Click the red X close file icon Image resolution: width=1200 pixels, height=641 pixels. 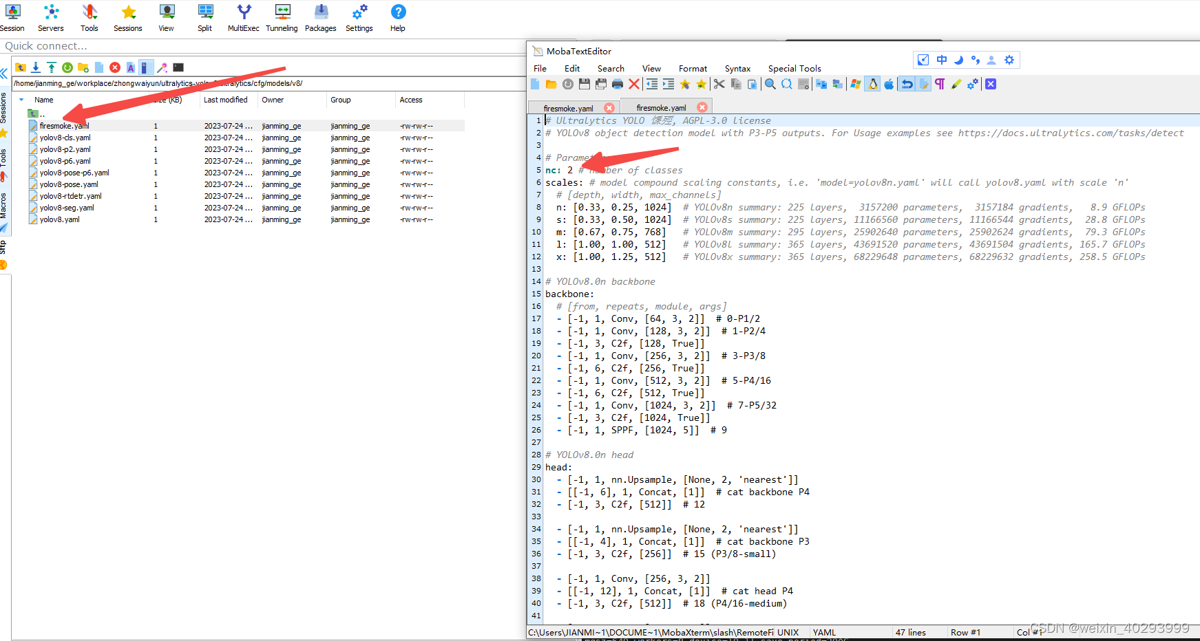tap(634, 84)
